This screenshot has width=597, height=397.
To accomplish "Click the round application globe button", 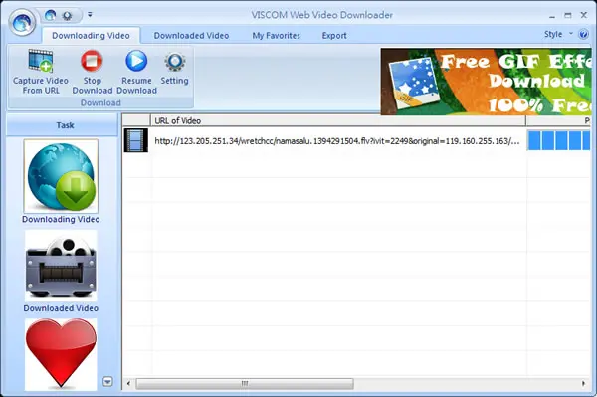I will pyautogui.click(x=22, y=23).
